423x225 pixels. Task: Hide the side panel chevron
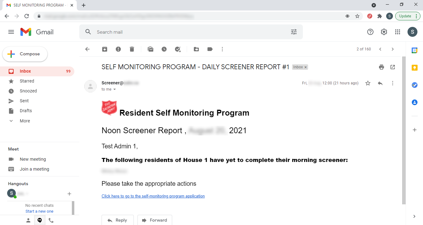click(x=415, y=216)
